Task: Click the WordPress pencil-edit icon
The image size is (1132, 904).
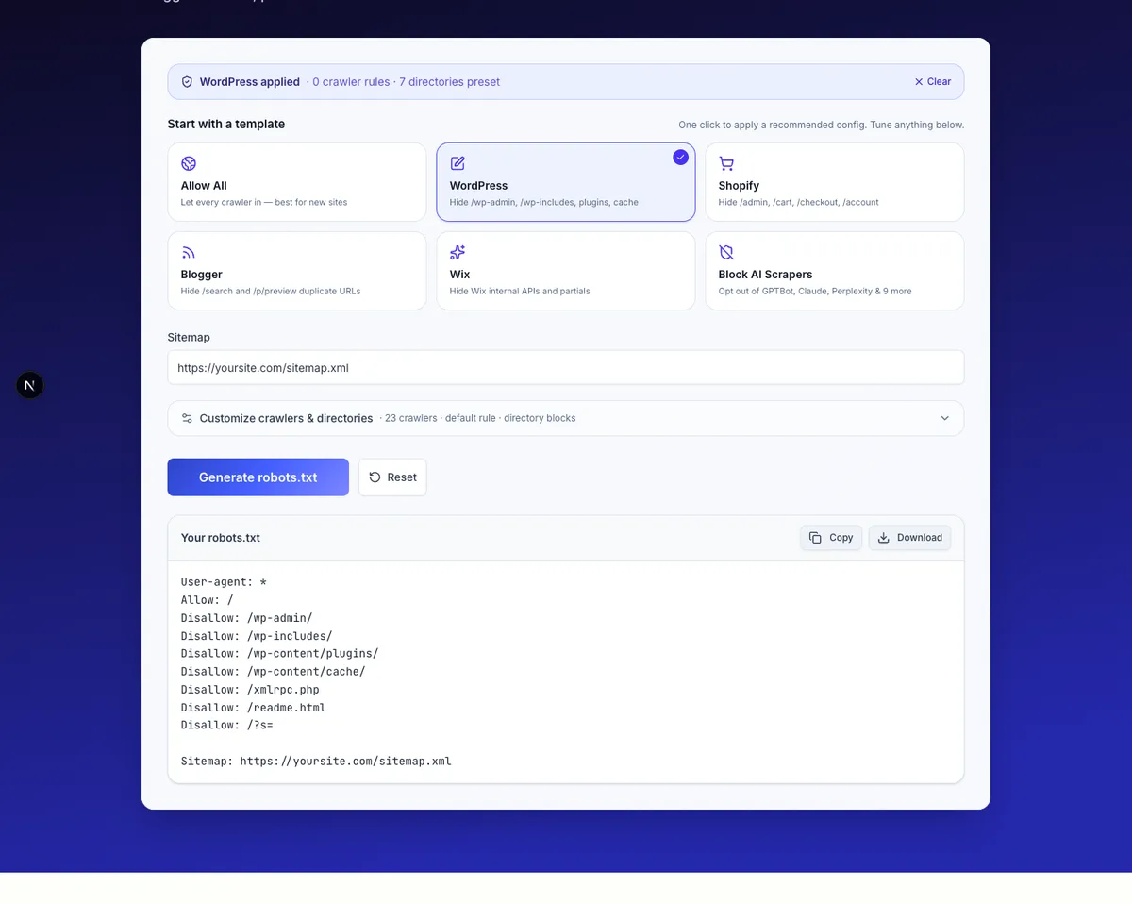Action: 458,163
